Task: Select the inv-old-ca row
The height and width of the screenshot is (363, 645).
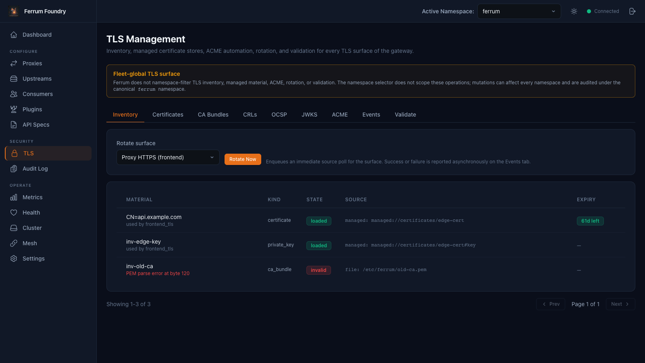Action: [x=371, y=269]
